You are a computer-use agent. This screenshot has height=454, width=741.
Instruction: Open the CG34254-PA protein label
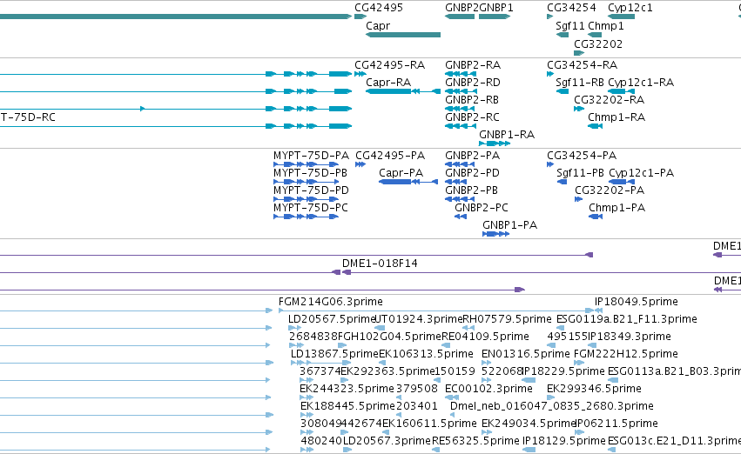click(582, 156)
